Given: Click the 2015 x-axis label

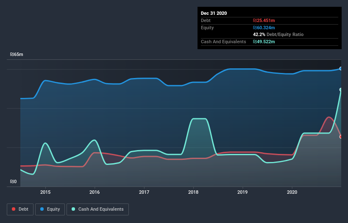Looking at the screenshot, I should [x=45, y=192].
